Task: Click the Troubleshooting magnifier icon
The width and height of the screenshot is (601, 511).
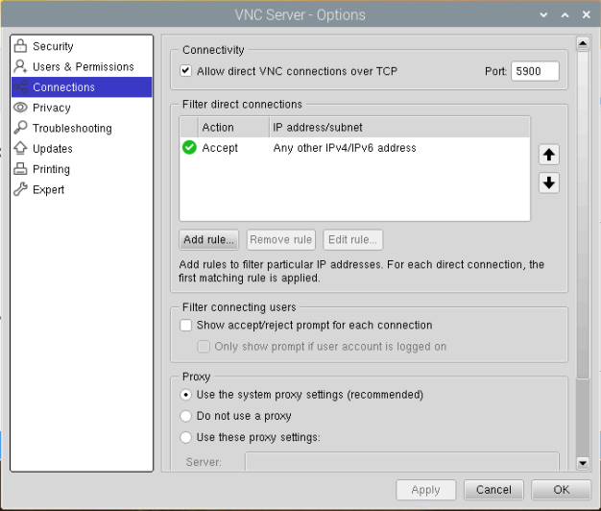Action: pyautogui.click(x=20, y=128)
